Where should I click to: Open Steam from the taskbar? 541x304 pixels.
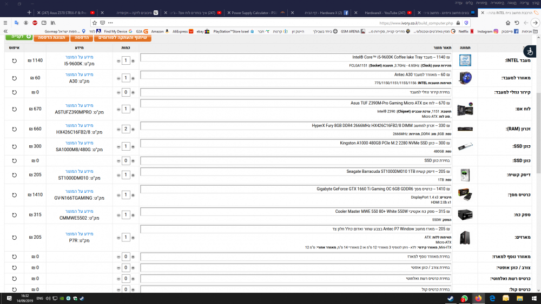click(x=451, y=298)
